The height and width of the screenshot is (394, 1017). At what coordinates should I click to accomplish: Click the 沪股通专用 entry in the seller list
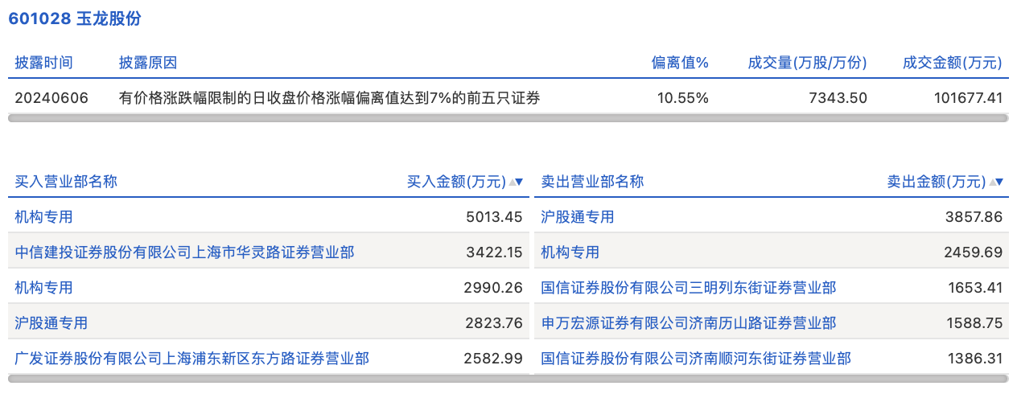pyautogui.click(x=577, y=217)
